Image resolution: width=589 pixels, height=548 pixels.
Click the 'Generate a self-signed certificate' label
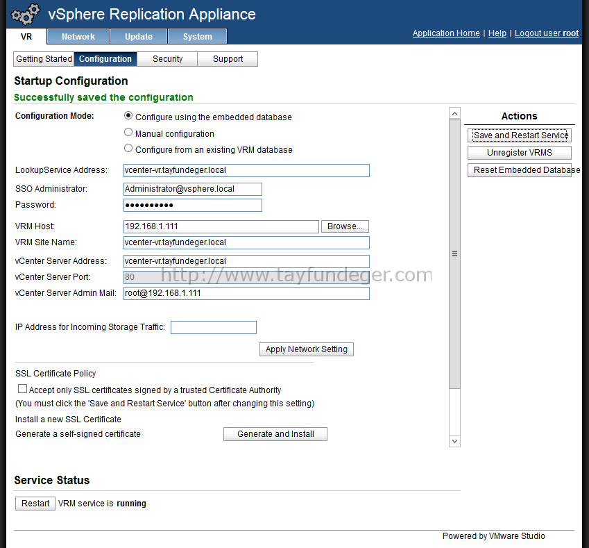[x=78, y=434]
